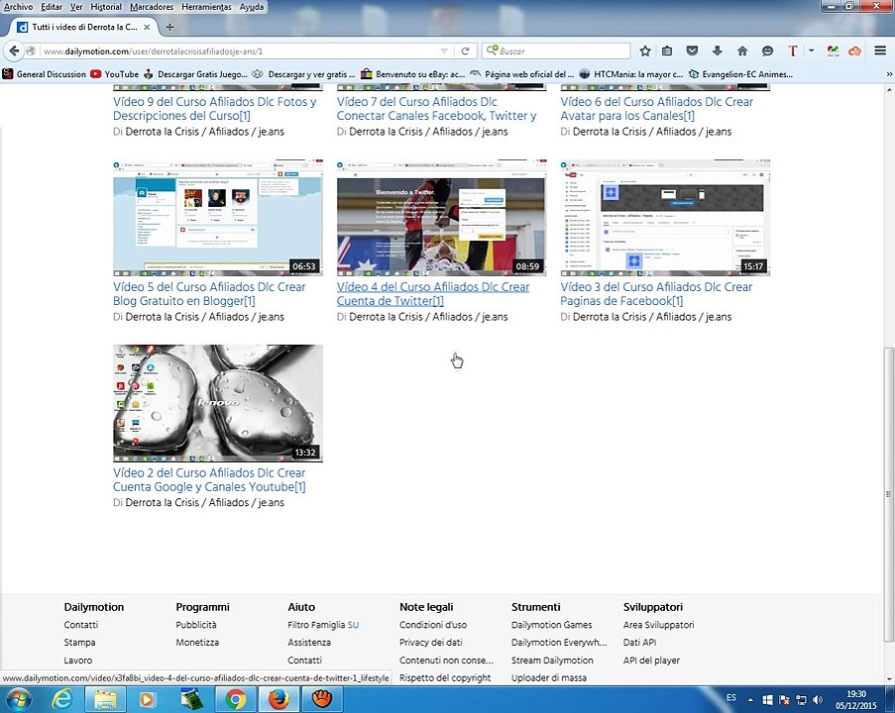
Task: Open HTCMania bookmark
Action: (630, 74)
